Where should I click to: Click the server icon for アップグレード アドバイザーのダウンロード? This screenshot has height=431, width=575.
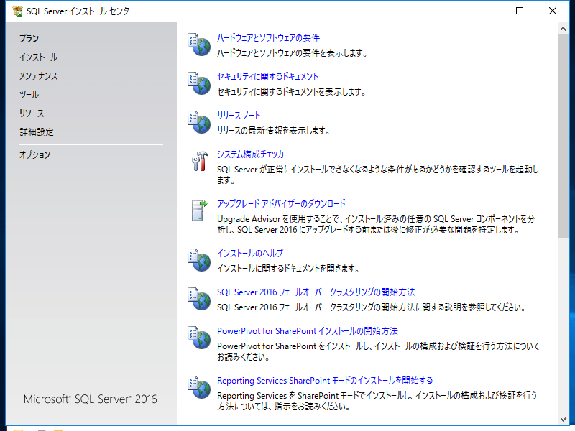tap(200, 210)
